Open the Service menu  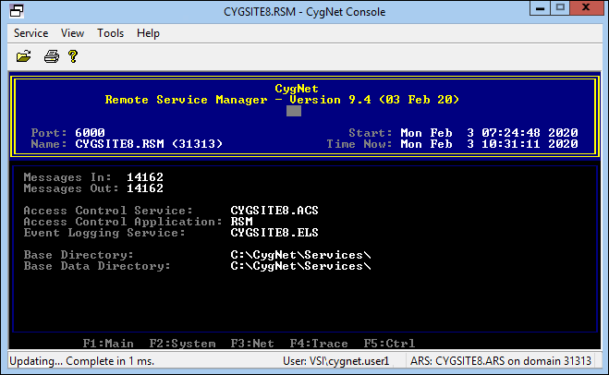pyautogui.click(x=31, y=33)
